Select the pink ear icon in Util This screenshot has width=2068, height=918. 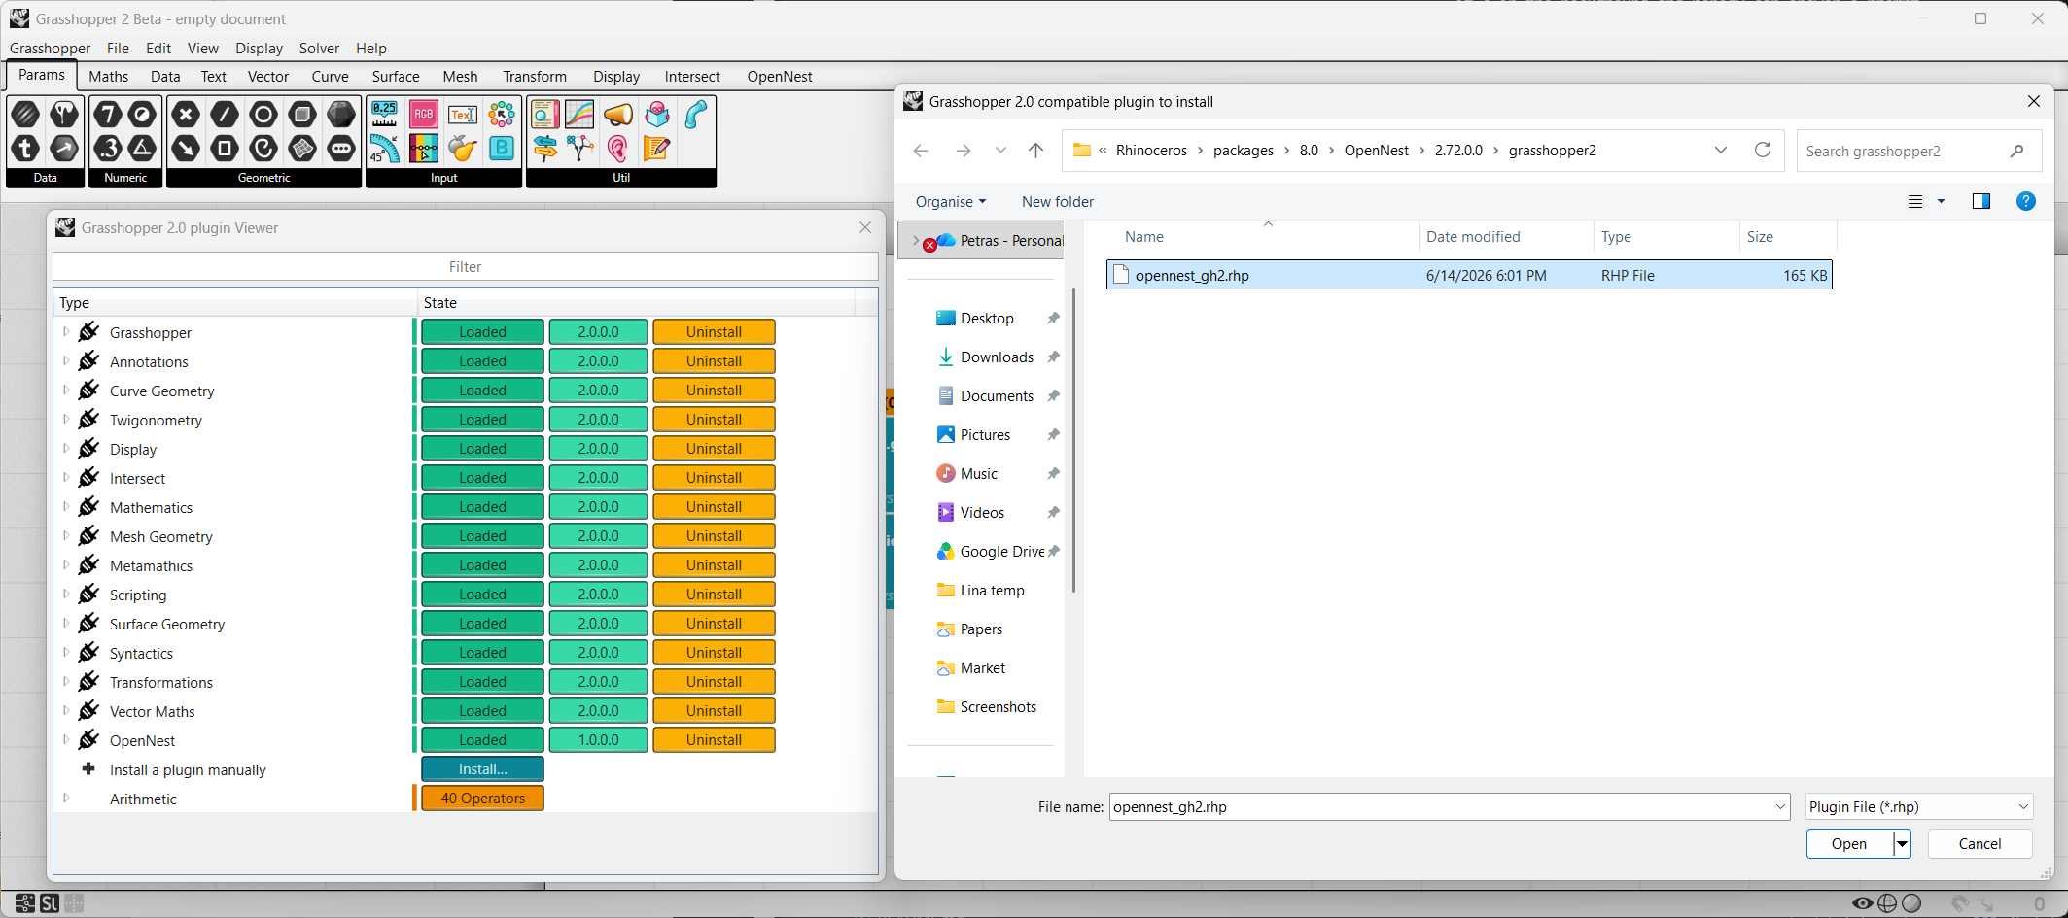[618, 149]
